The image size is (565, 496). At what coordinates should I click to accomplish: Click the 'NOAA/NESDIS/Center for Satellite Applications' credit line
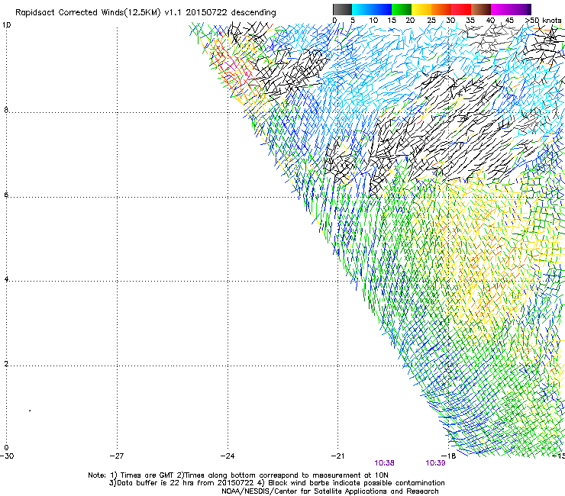click(330, 491)
